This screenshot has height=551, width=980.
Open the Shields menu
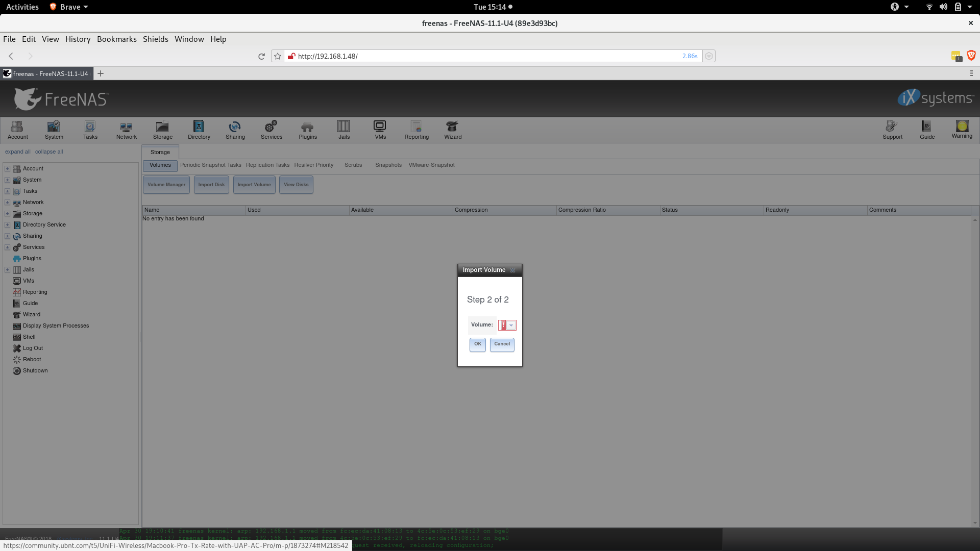coord(156,39)
